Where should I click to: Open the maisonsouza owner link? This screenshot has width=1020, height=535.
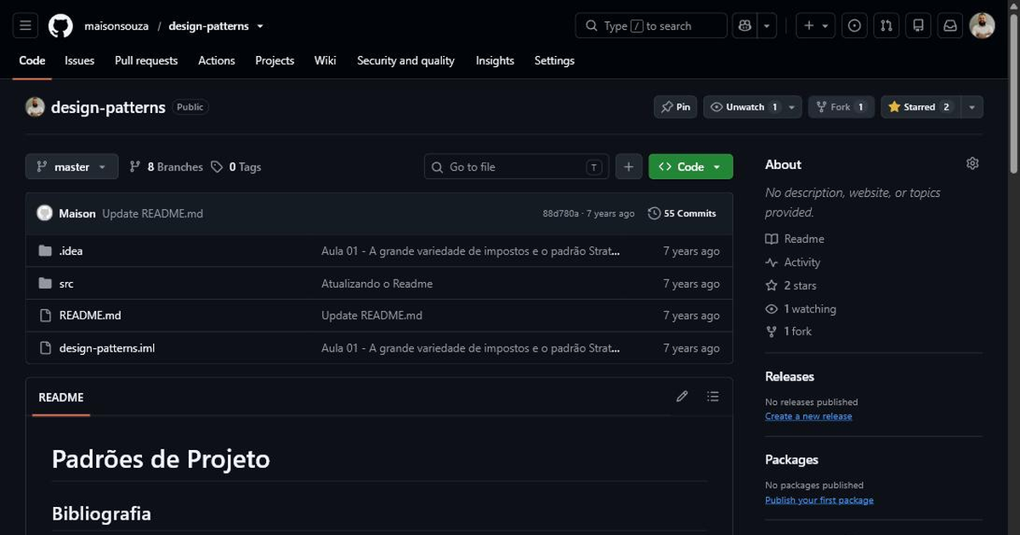click(116, 26)
